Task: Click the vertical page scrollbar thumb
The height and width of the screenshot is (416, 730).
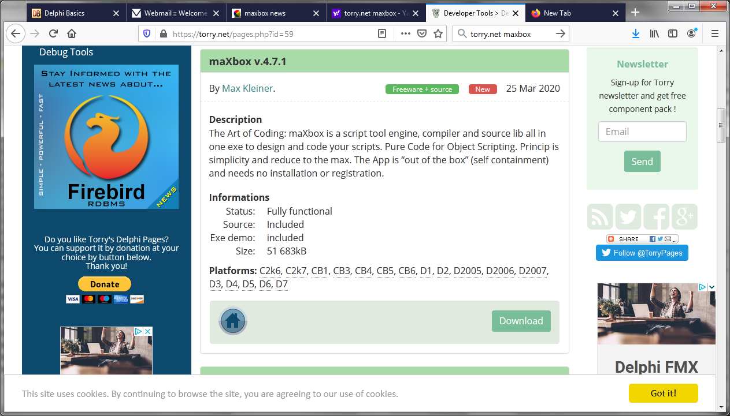Action: coord(721,125)
